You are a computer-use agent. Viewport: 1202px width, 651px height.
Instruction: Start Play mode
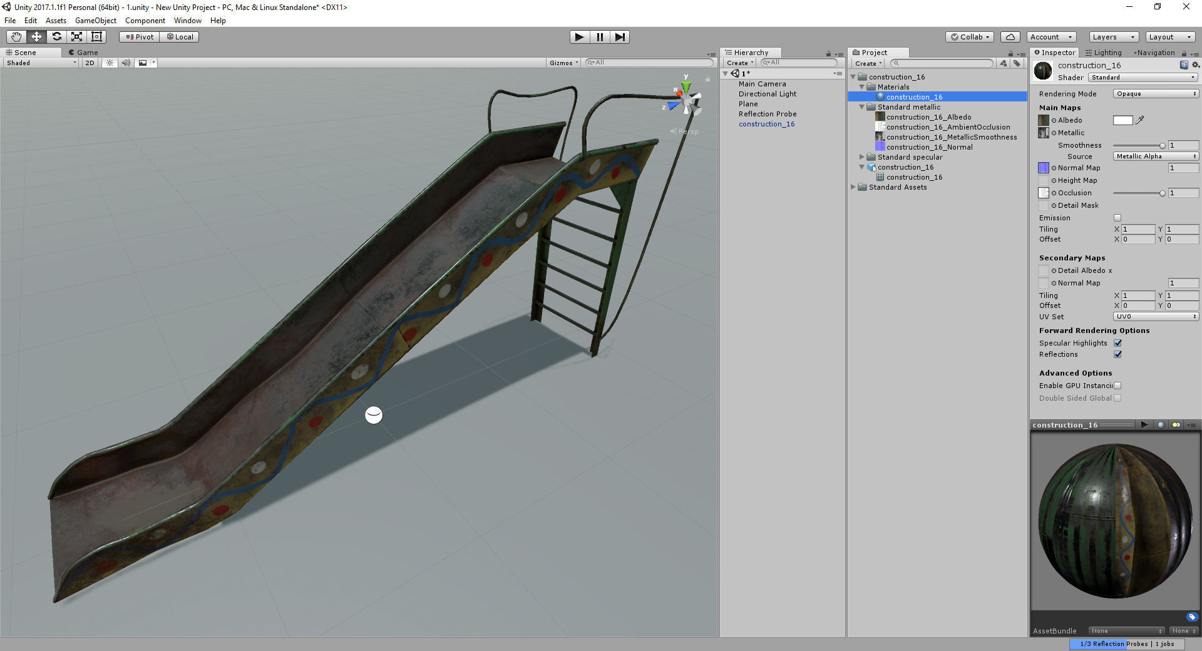coord(580,37)
